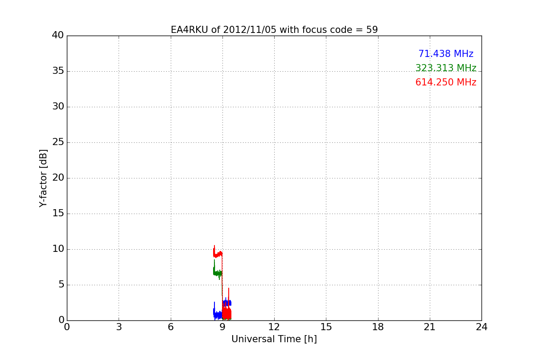Image resolution: width=535 pixels, height=356 pixels.
Task: Click the x-axis tick label 3
Action: click(119, 327)
